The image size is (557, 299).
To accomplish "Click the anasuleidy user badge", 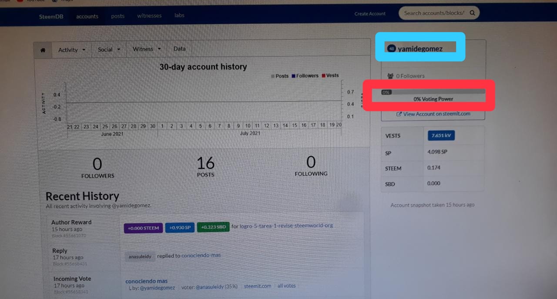I will coord(140,256).
